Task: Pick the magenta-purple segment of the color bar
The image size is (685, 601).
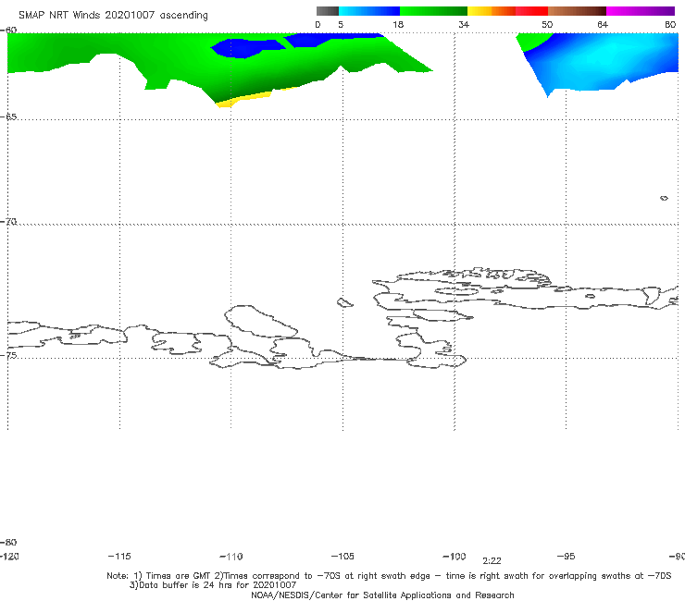Action: point(641,11)
